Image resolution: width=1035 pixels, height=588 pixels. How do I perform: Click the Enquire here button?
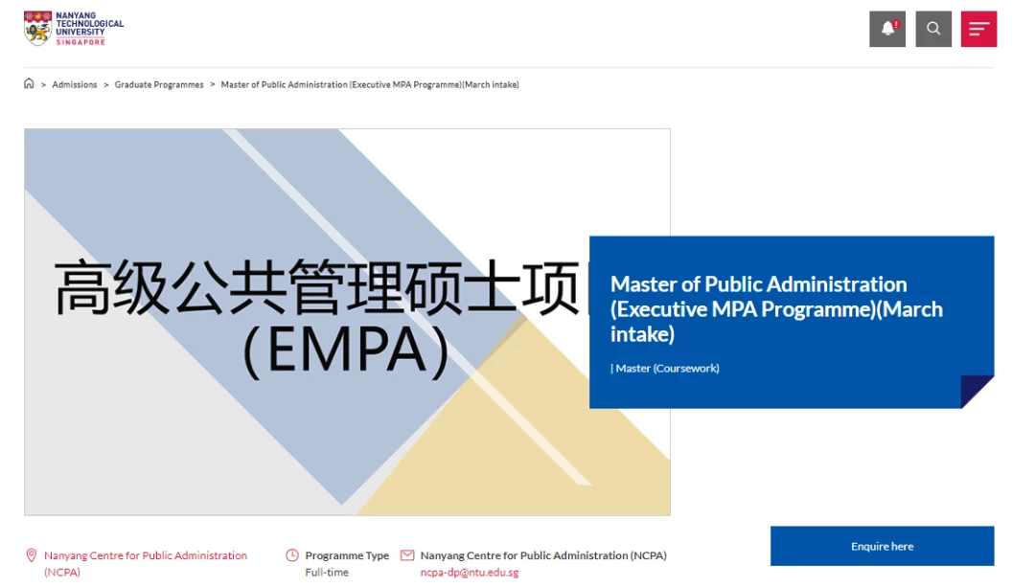coord(882,546)
